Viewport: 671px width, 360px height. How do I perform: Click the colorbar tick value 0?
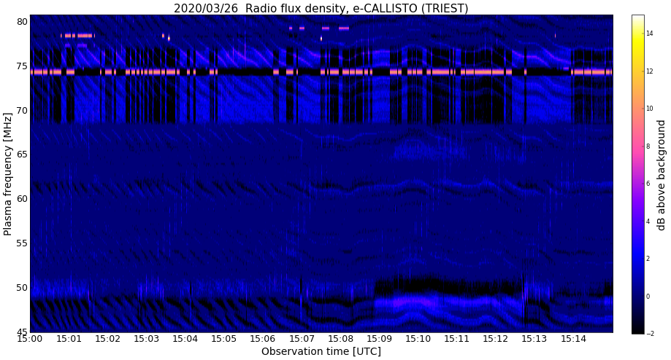648,297
